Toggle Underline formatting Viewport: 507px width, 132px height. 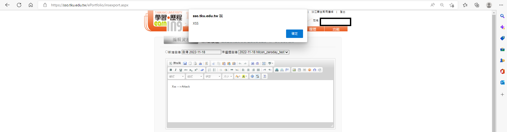[181, 70]
